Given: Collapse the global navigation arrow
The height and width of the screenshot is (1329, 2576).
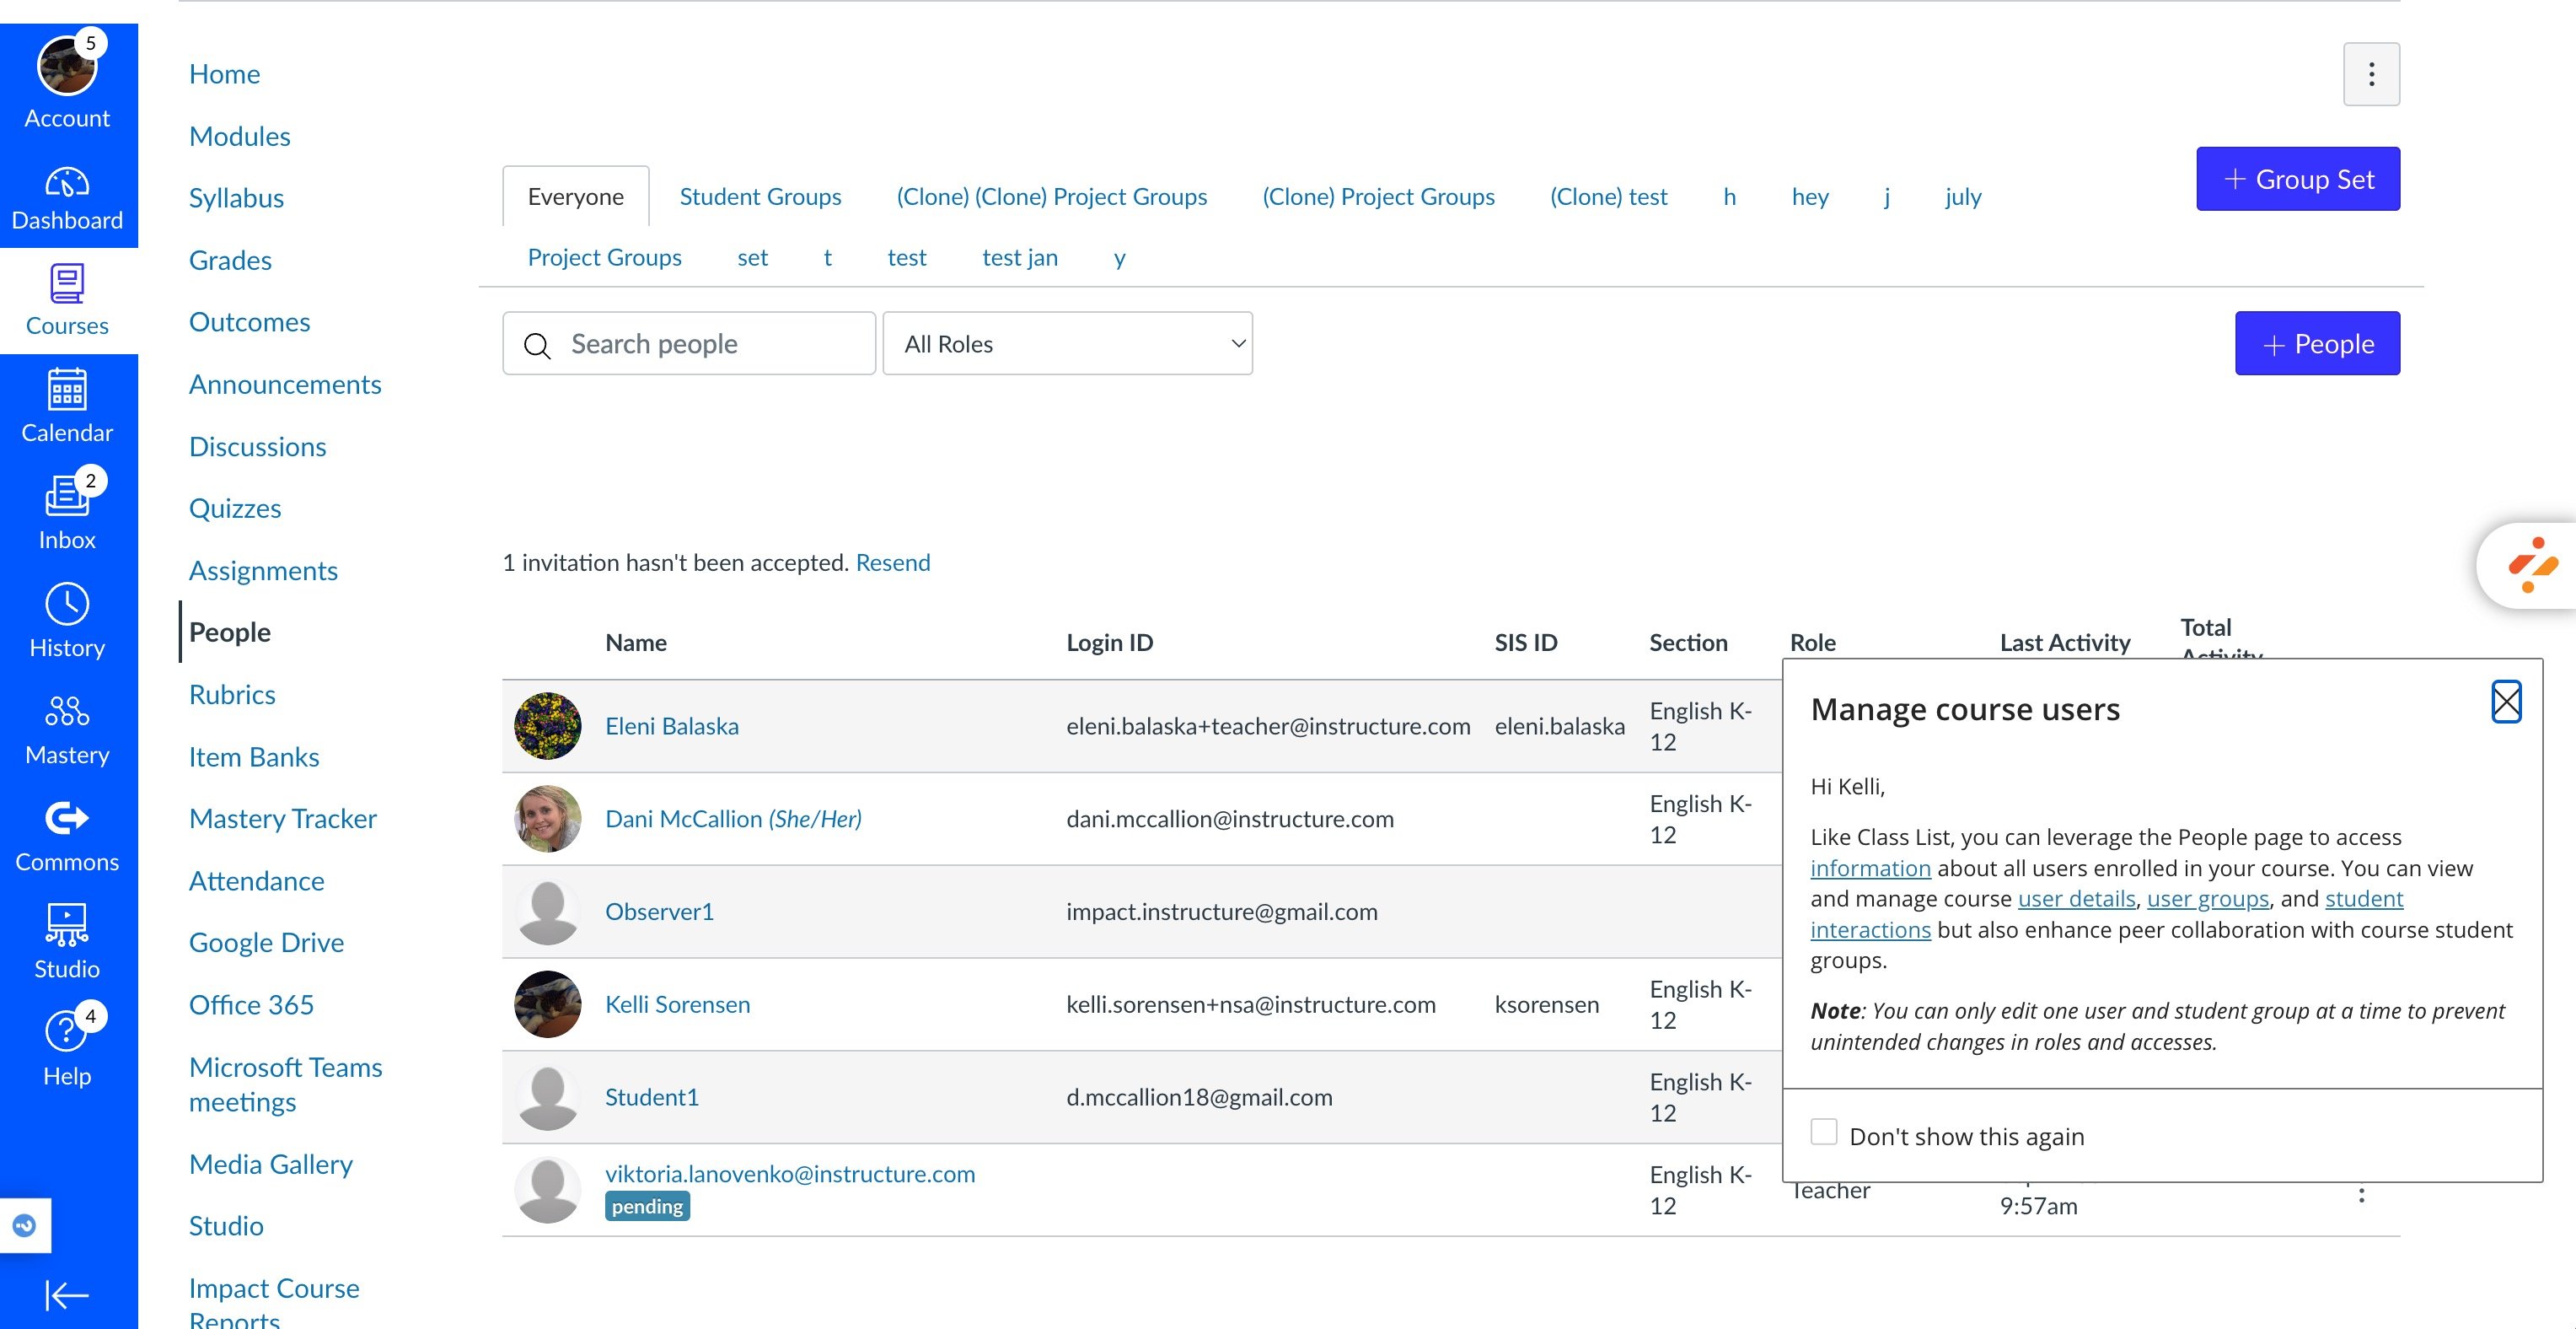Looking at the screenshot, I should point(67,1295).
